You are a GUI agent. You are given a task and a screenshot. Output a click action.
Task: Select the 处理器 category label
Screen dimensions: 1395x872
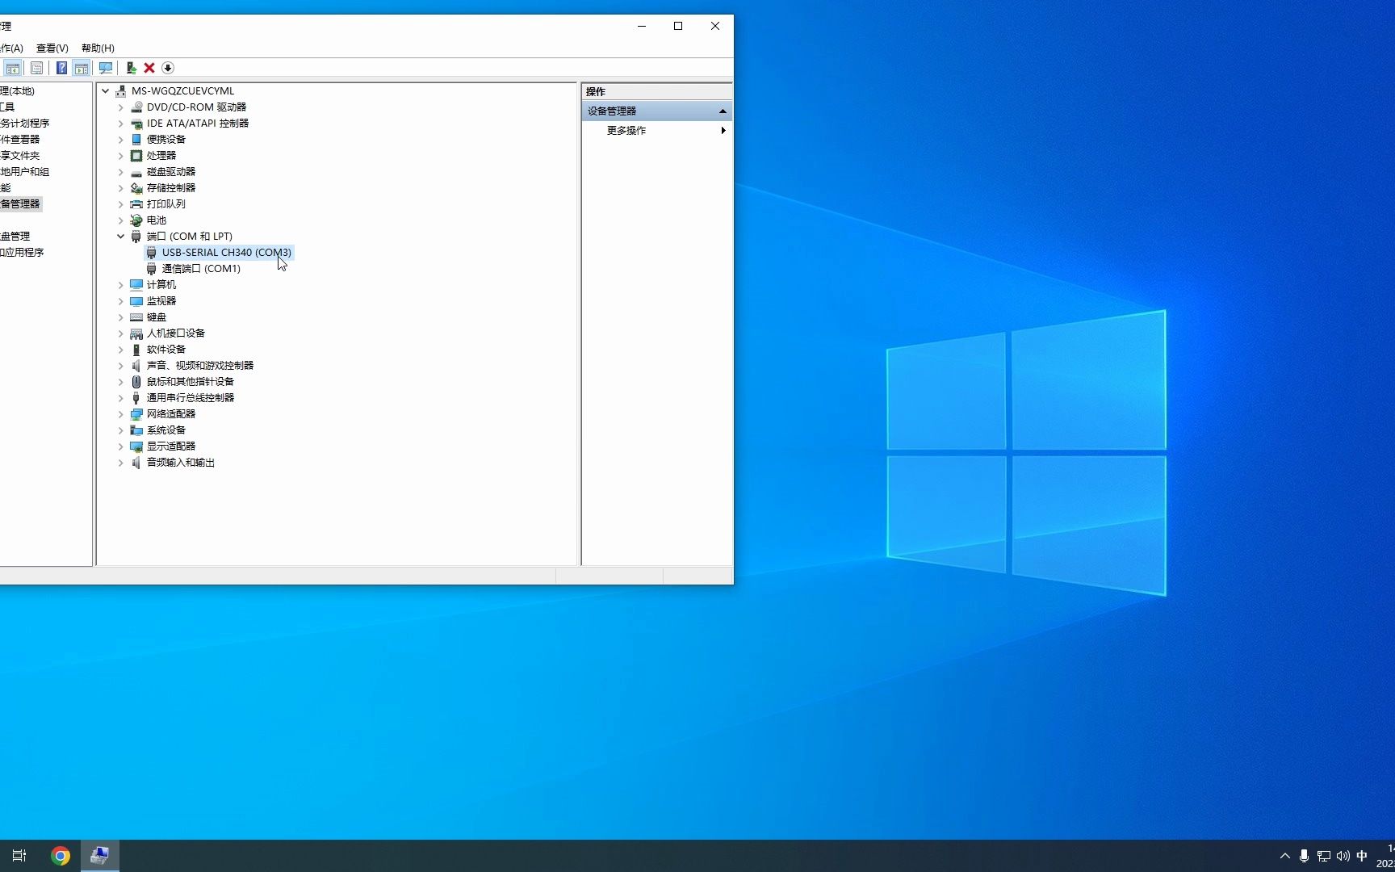tap(161, 155)
